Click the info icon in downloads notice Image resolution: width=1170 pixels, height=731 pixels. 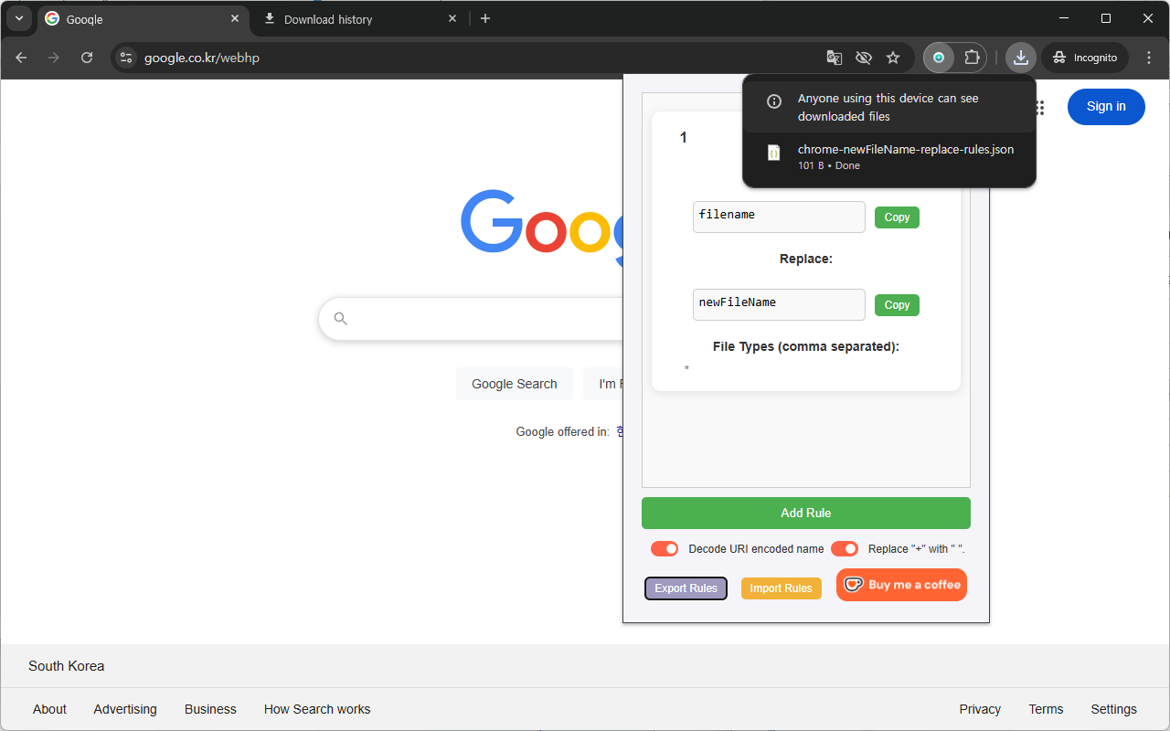pos(773,101)
